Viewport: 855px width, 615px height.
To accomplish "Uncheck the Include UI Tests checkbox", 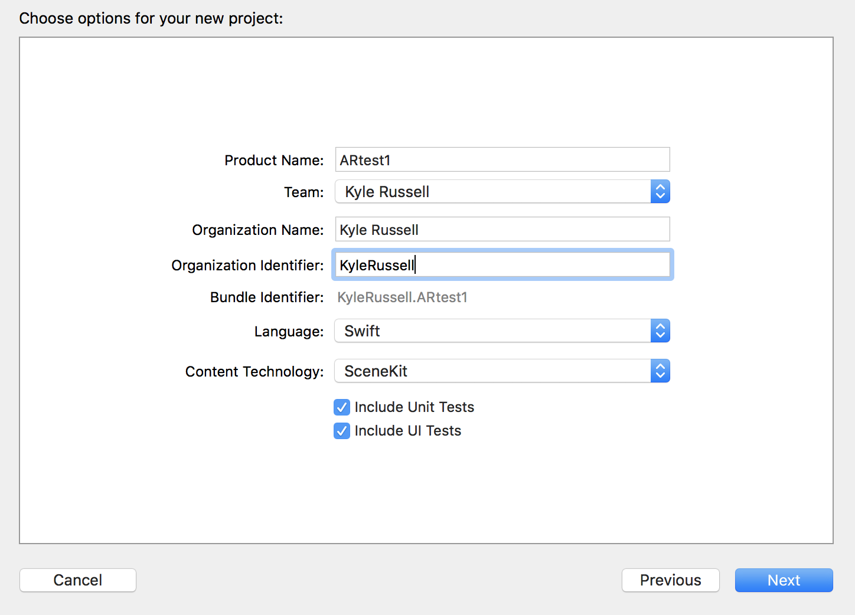I will tap(342, 431).
